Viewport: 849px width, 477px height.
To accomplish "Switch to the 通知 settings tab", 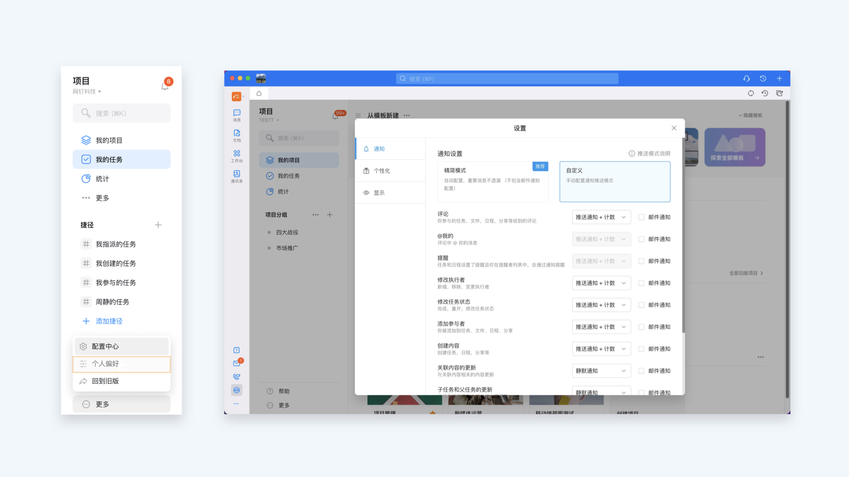I will [x=390, y=149].
